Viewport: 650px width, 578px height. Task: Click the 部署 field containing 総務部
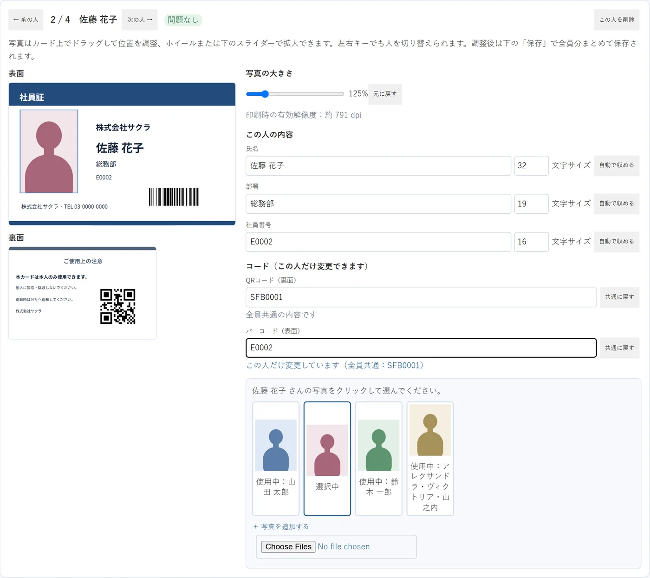click(x=378, y=204)
